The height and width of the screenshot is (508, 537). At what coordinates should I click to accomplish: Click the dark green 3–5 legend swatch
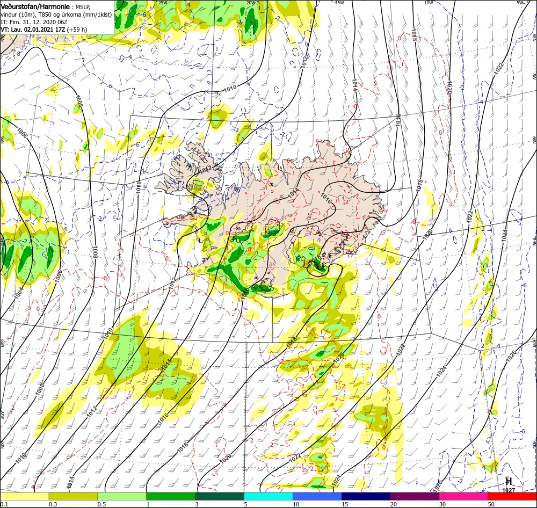220,496
